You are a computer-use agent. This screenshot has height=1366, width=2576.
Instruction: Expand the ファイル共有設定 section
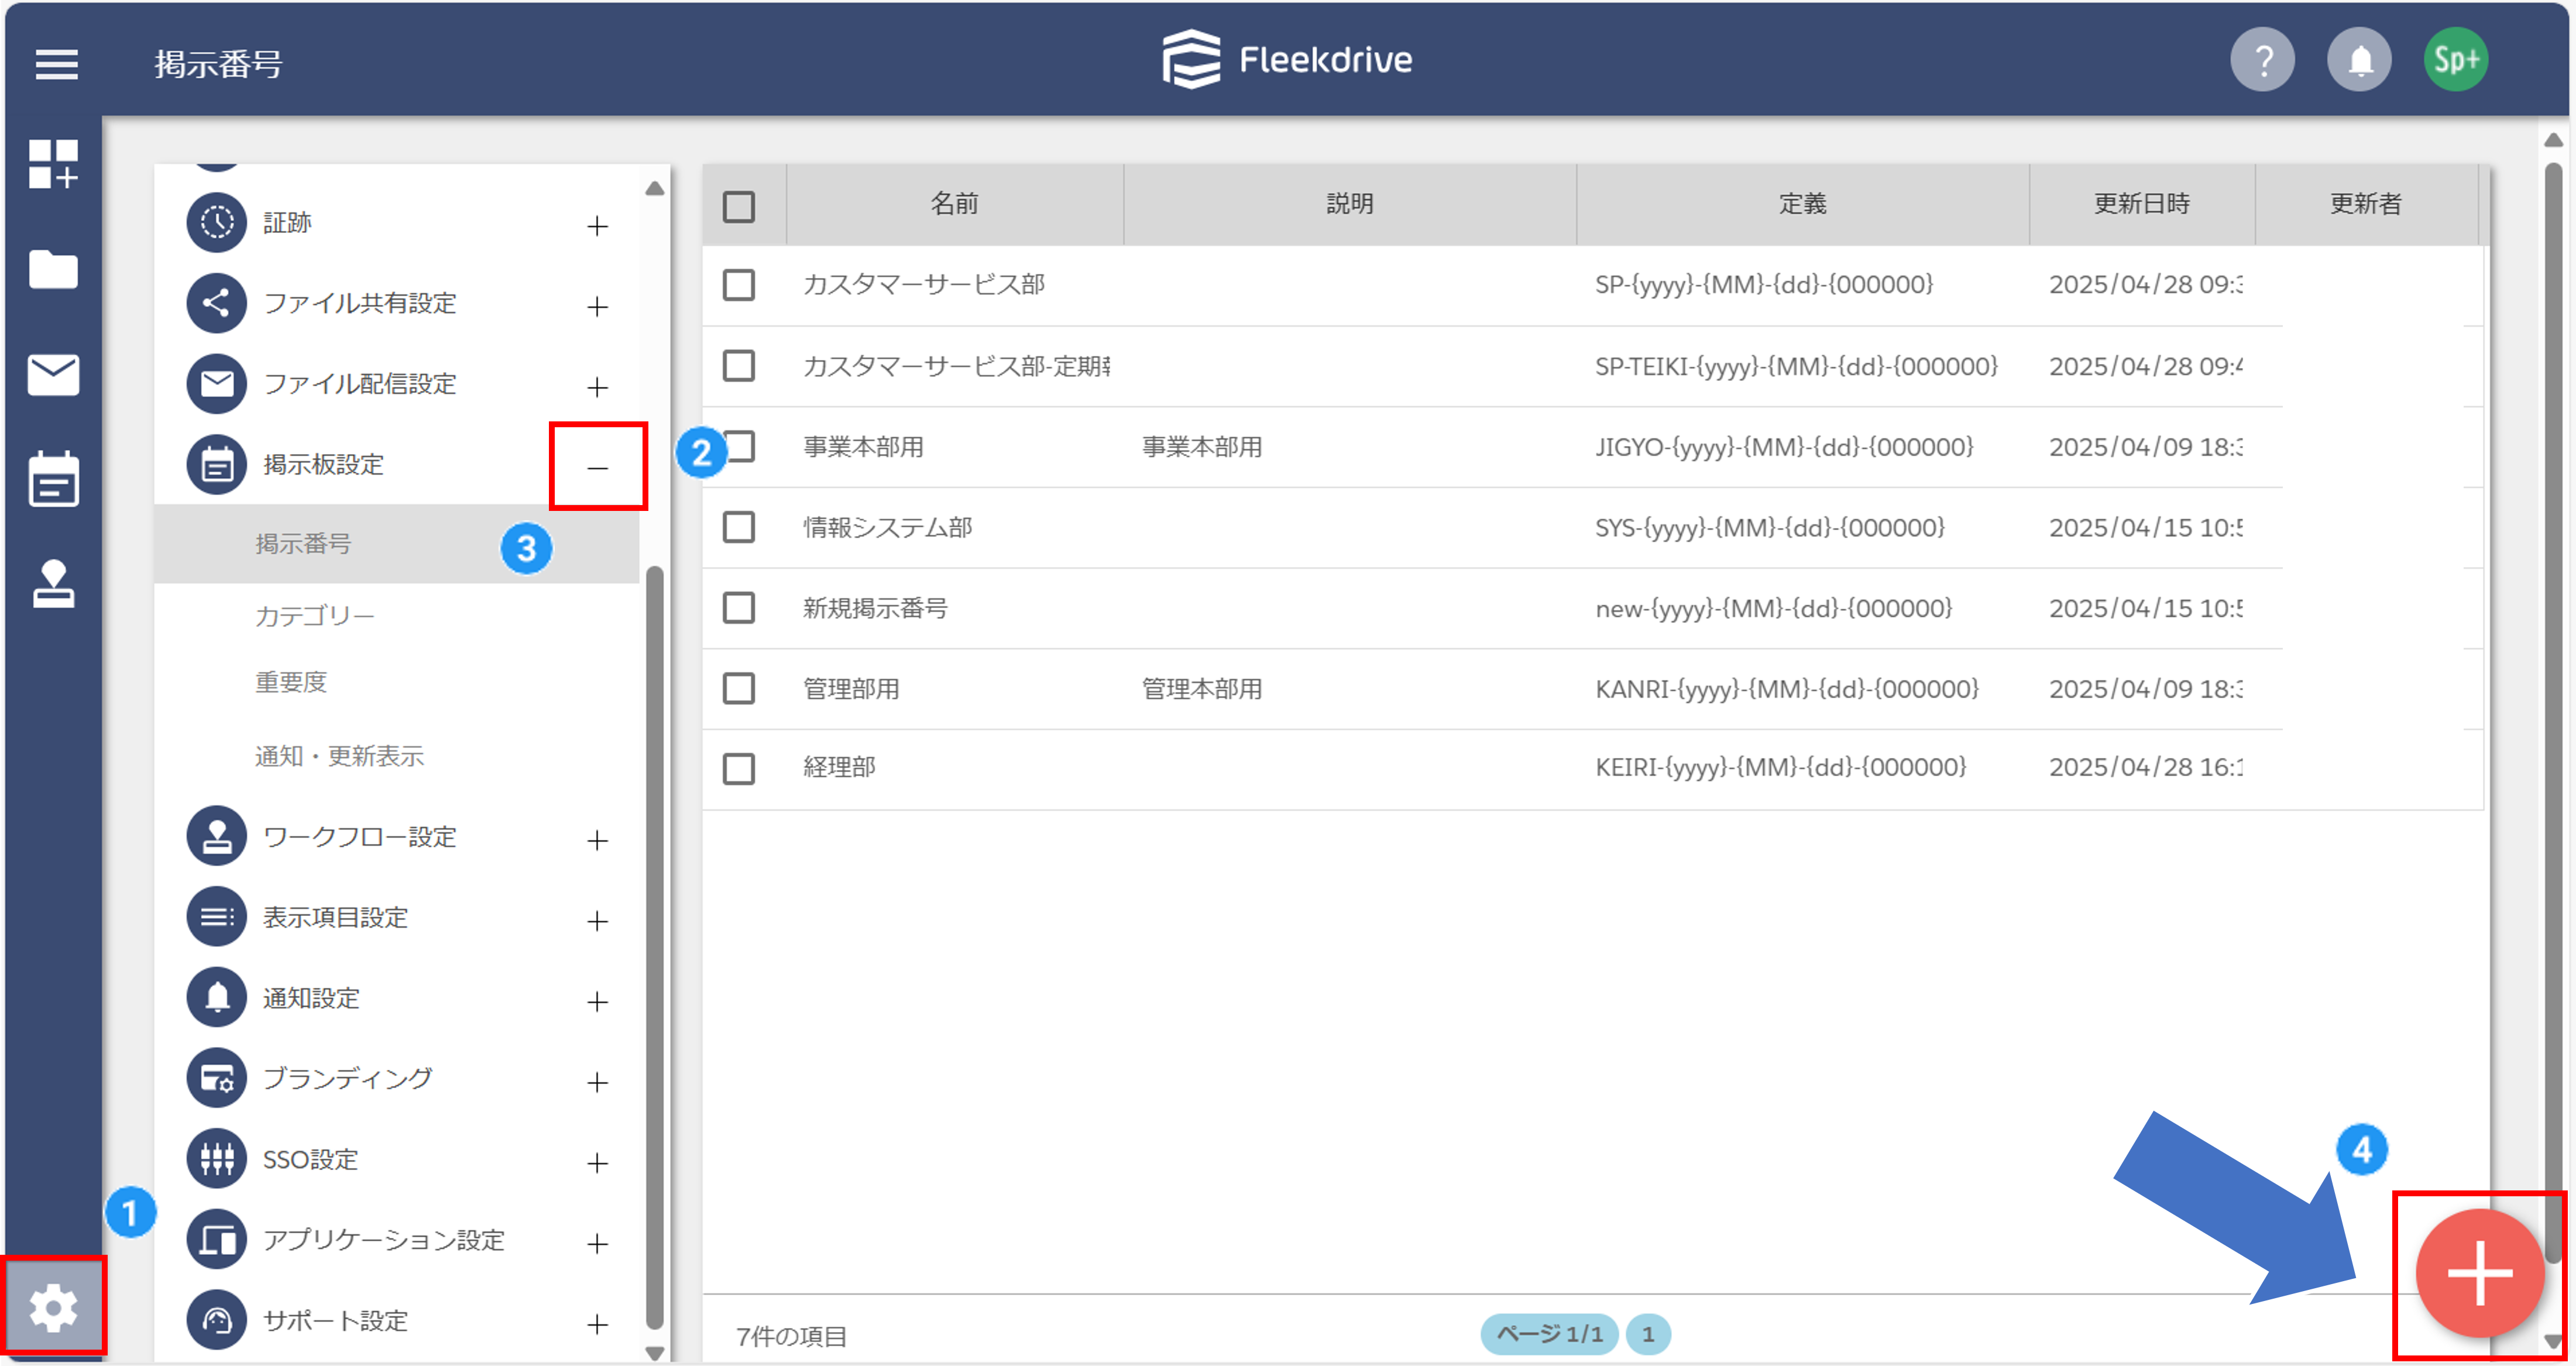pyautogui.click(x=597, y=307)
